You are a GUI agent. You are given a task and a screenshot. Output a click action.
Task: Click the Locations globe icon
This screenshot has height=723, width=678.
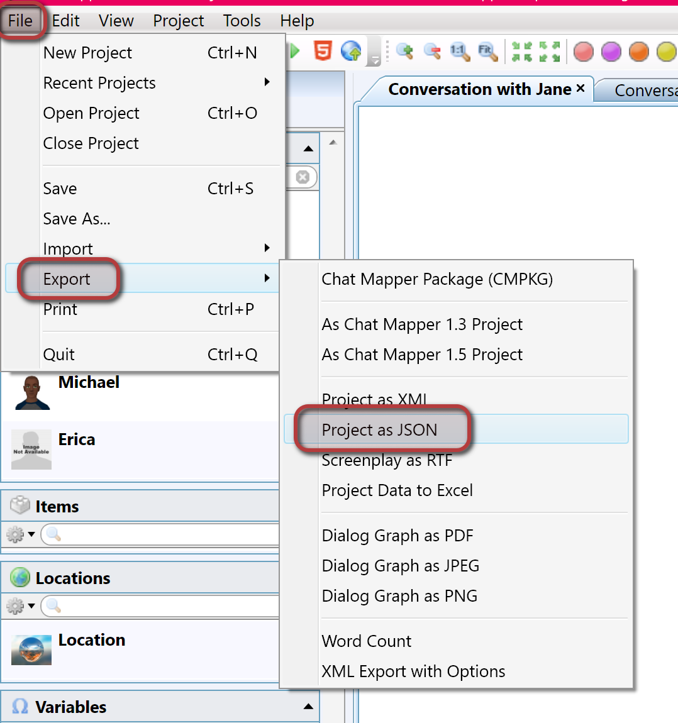[x=20, y=577]
